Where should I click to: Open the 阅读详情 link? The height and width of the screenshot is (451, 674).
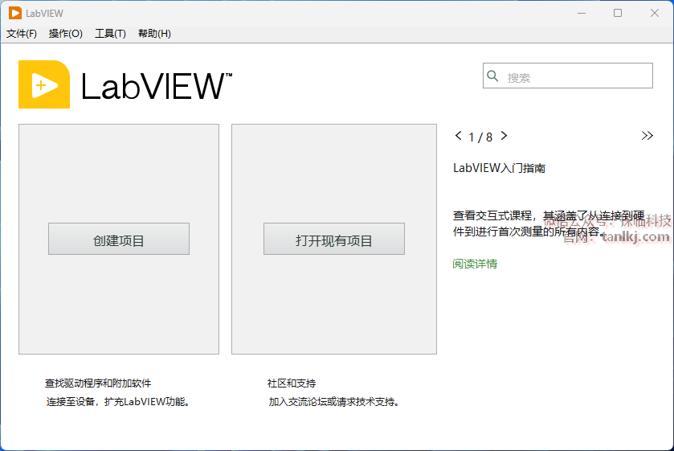(x=475, y=264)
